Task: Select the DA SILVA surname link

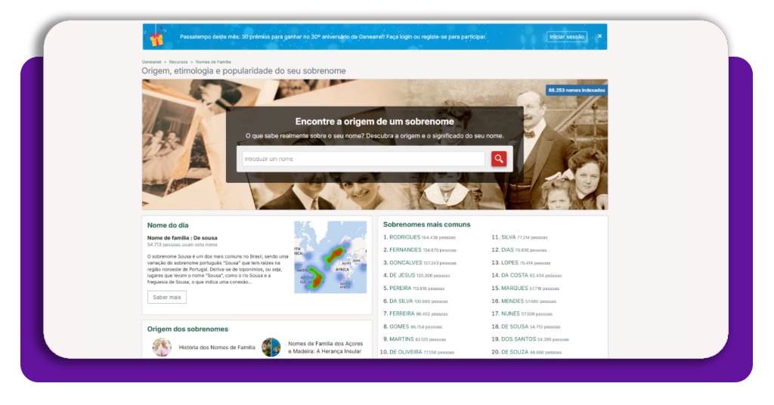Action: click(x=401, y=301)
